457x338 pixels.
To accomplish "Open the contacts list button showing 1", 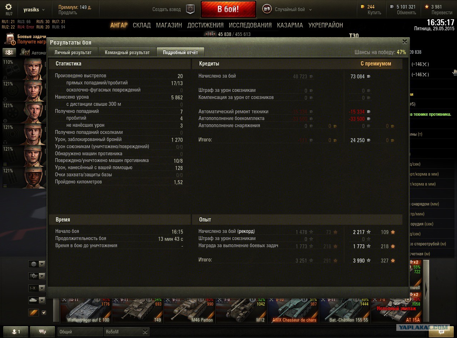I will click(16, 332).
